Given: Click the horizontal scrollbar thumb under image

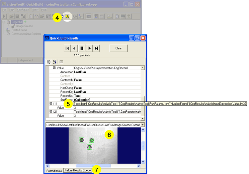Looking at the screenshot, I should (93, 166).
